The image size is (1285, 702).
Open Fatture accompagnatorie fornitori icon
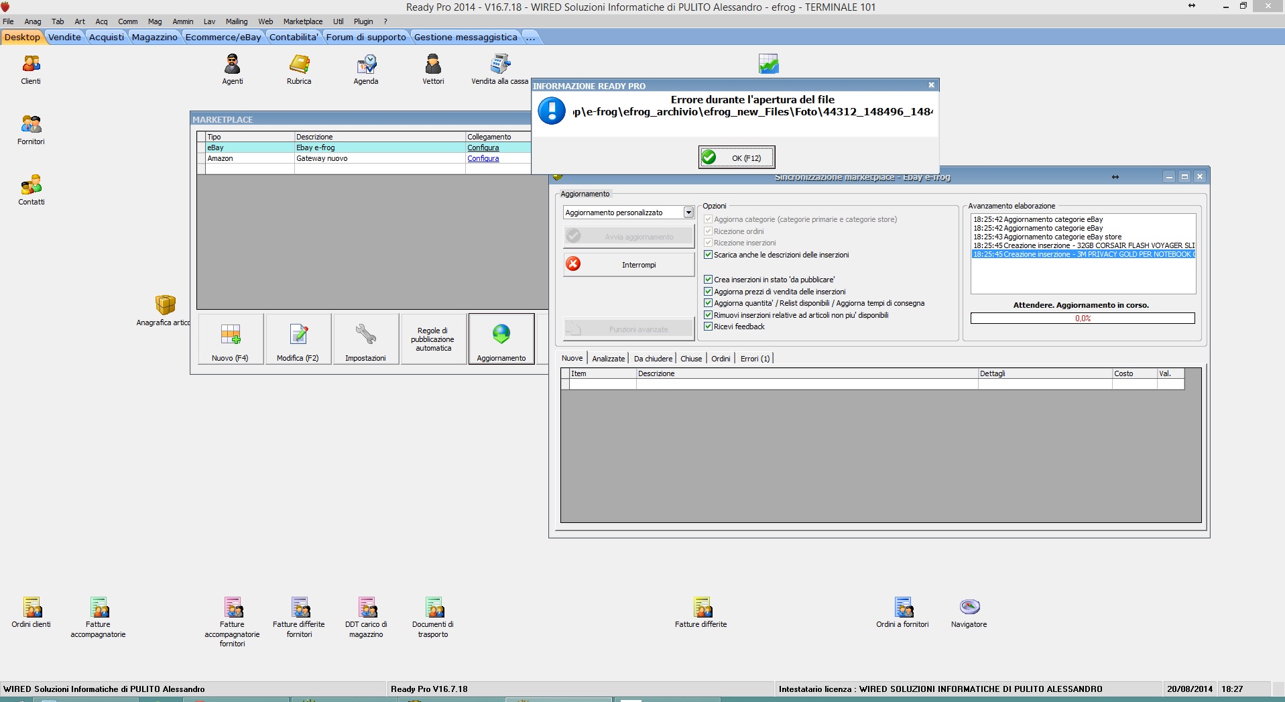(x=232, y=622)
